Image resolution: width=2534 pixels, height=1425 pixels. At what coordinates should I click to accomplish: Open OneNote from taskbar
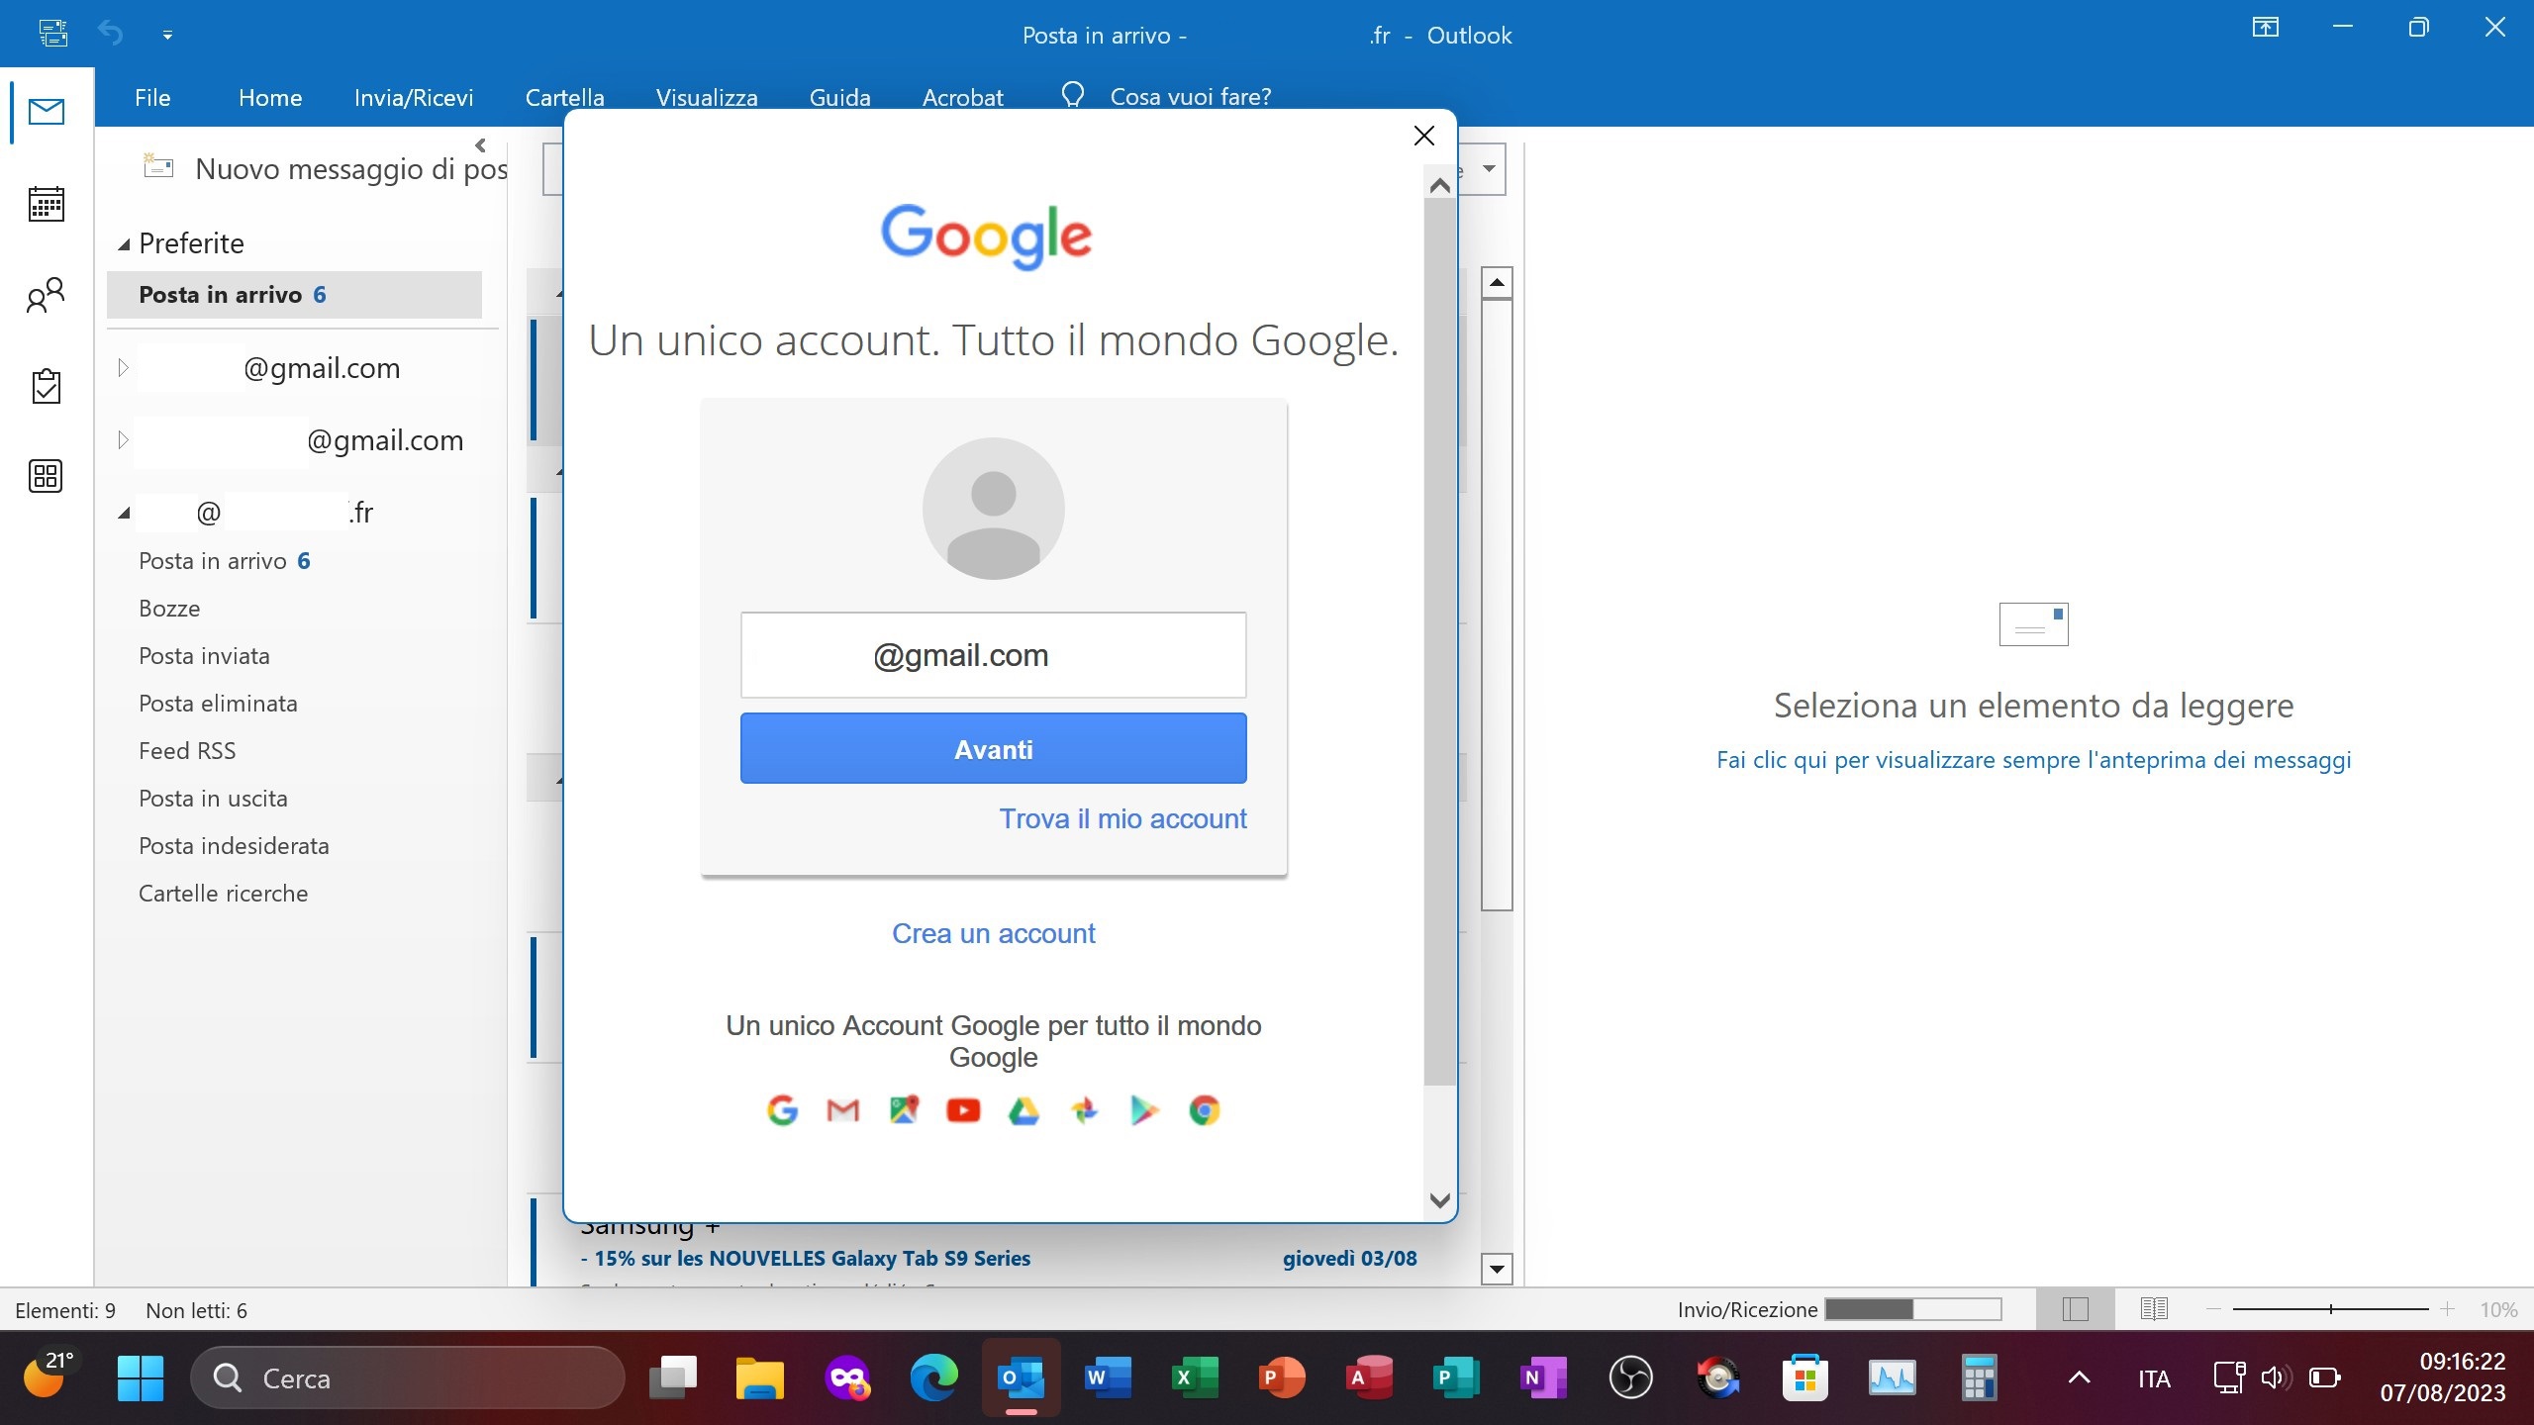pos(1543,1377)
